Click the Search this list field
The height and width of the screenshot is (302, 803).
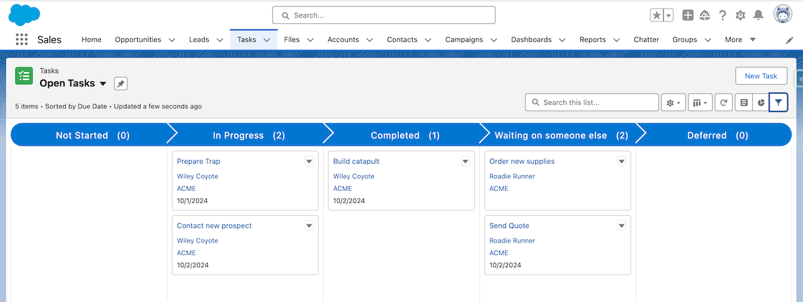coord(598,102)
